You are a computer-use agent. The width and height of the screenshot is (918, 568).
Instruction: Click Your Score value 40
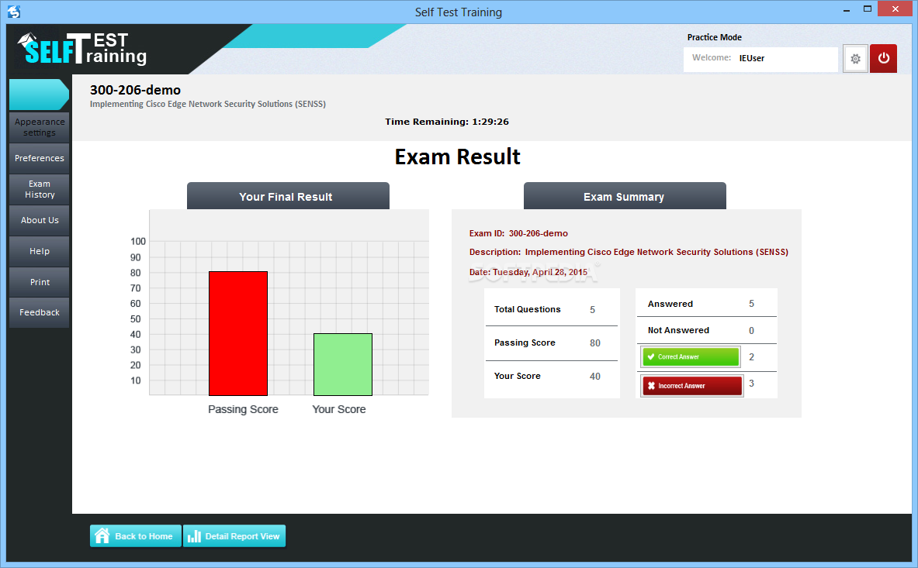point(595,377)
